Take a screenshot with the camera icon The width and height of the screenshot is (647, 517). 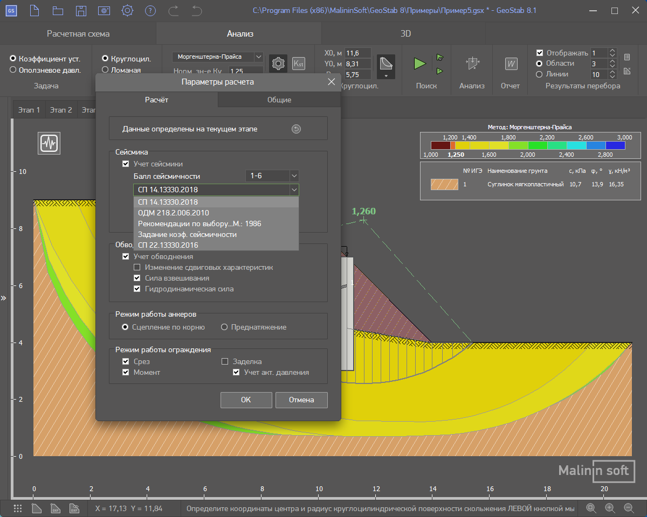104,10
